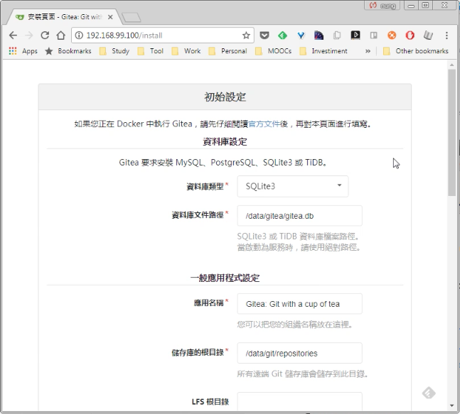Open the browser home page icon
Image resolution: width=460 pixels, height=414 pixels.
coord(60,36)
